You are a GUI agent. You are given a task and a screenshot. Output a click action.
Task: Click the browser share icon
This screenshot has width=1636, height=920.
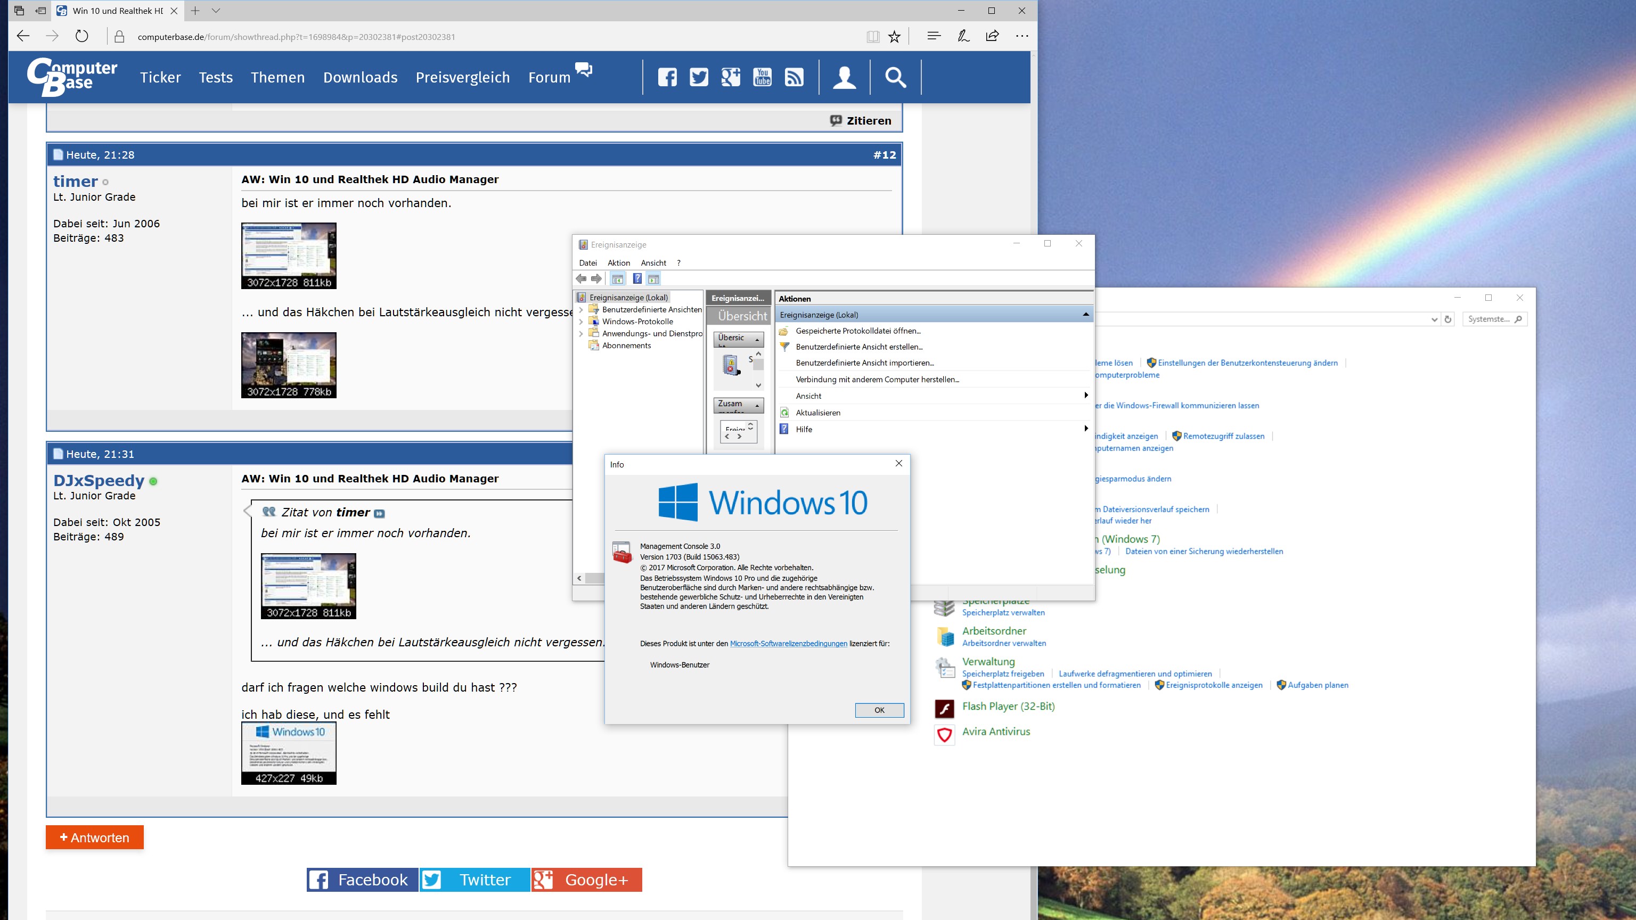pyautogui.click(x=992, y=36)
